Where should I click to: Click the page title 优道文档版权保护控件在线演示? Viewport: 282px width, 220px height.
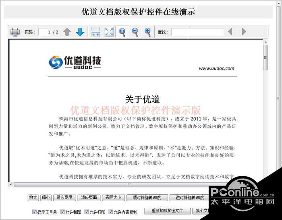coord(138,12)
